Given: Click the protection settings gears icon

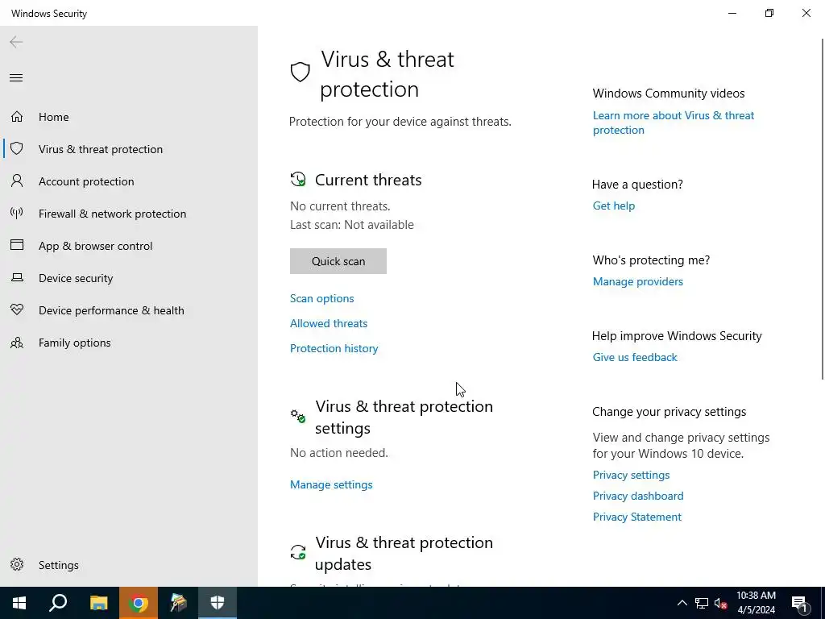Looking at the screenshot, I should coord(298,416).
